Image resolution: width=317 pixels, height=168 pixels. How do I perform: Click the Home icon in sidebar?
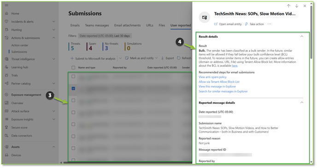pyautogui.click(x=6, y=13)
